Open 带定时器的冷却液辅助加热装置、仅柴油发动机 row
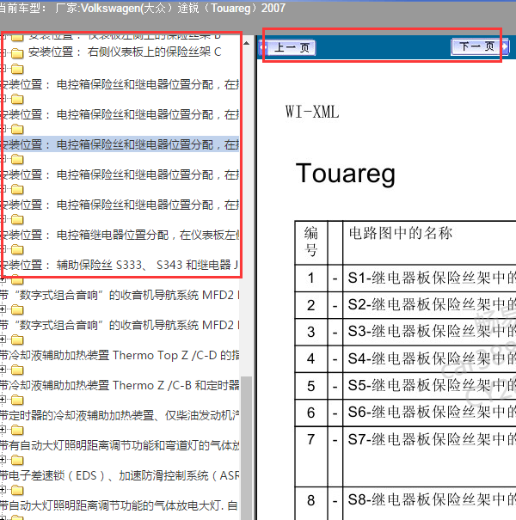 pos(120,415)
